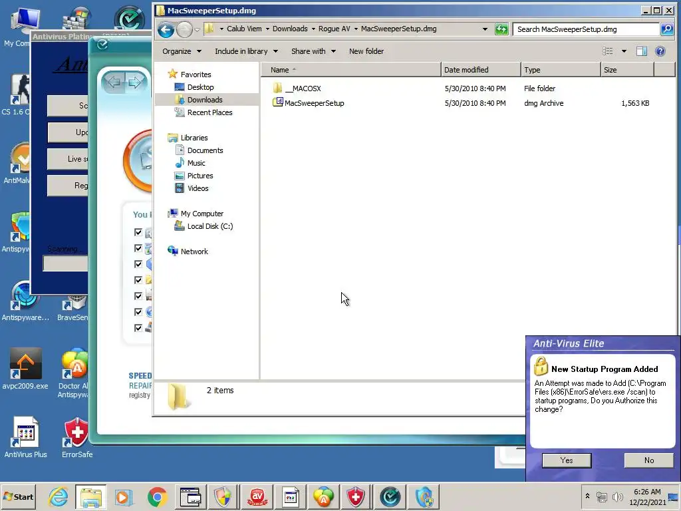The width and height of the screenshot is (681, 511).
Task: Uncheck the seventh scan option checkbox
Action: pos(138,328)
